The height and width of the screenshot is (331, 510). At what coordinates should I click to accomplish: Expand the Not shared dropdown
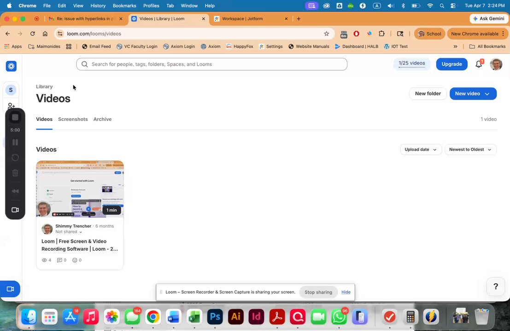coord(69,232)
